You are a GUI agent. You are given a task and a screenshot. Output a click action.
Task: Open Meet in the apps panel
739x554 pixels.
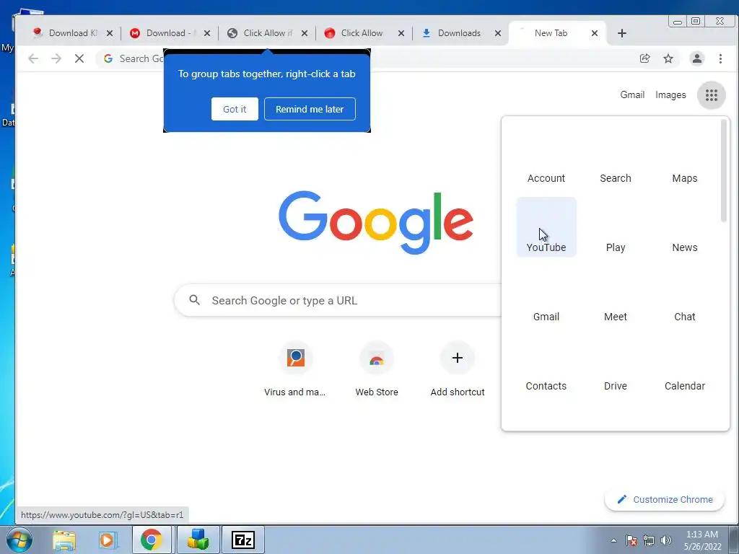[x=616, y=296]
